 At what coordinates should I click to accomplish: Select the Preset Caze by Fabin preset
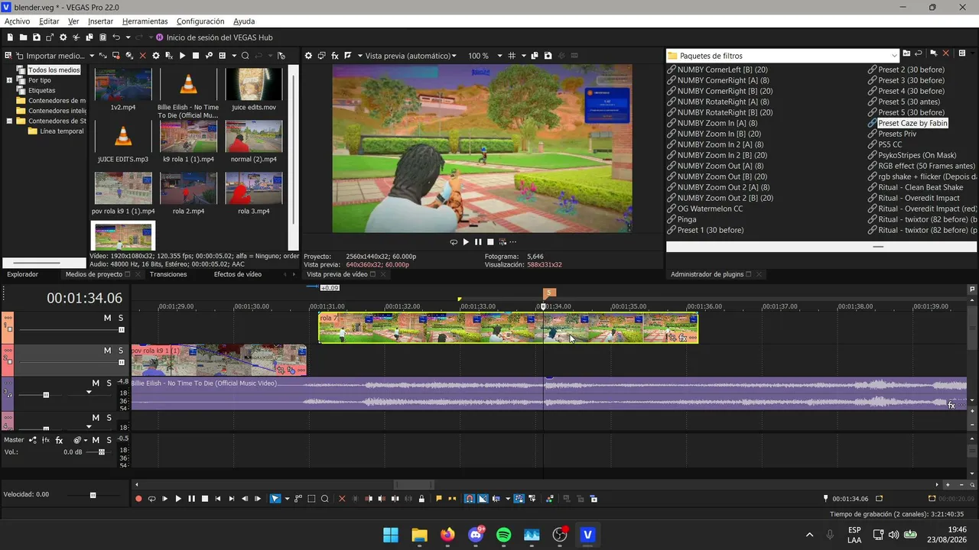point(912,123)
